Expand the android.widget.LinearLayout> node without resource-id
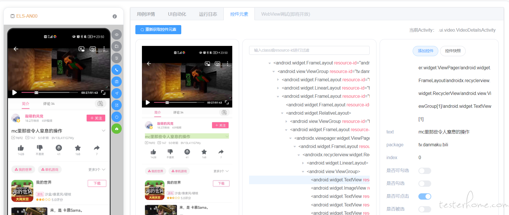This screenshot has width=509, height=215. pos(303,163)
